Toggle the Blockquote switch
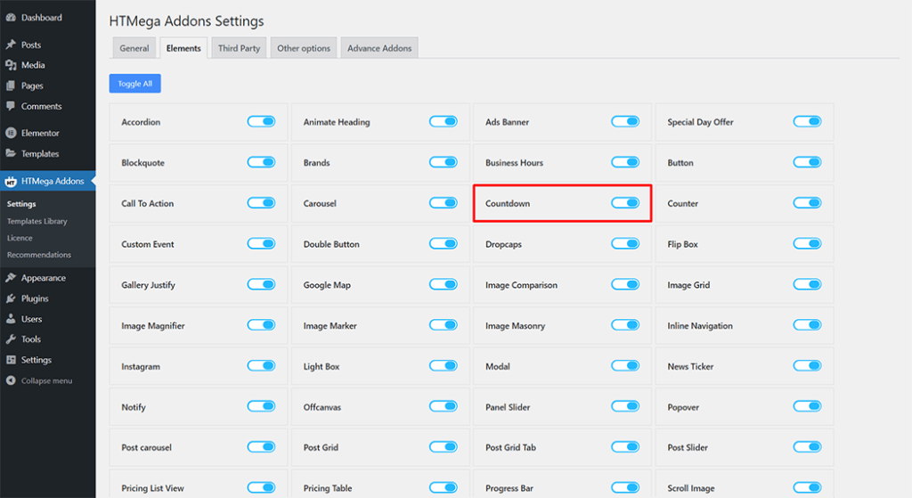The width and height of the screenshot is (912, 498). click(261, 162)
